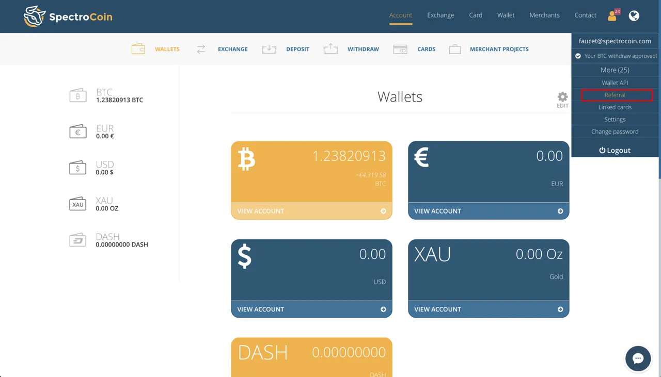
Task: Select BTC 1.23820913 BTC sidebar entry
Action: [106, 95]
